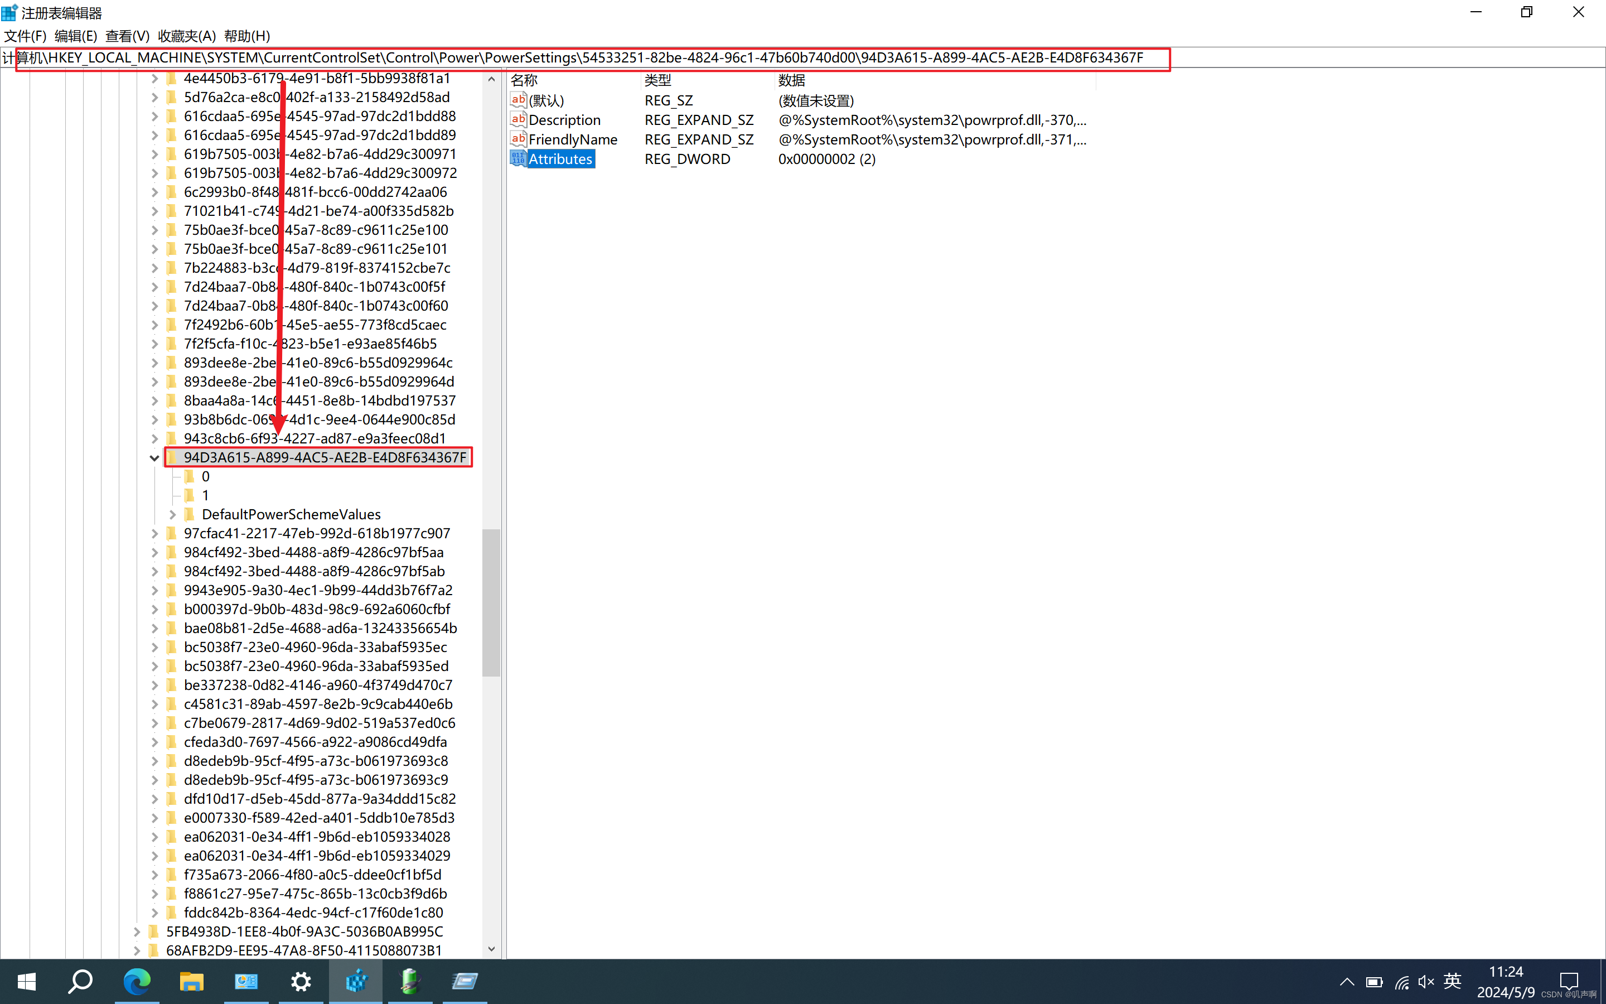The image size is (1606, 1004).
Task: Open the 收藏夹(A) favorites menu
Action: pos(186,36)
